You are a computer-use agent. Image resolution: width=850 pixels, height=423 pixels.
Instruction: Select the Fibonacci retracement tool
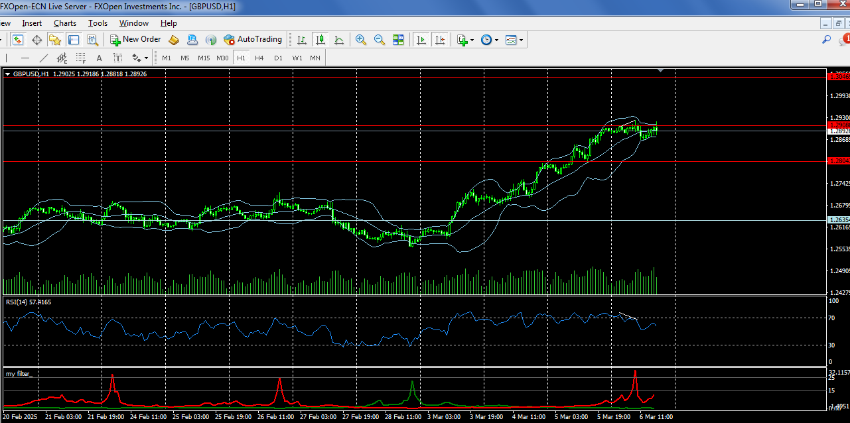81,58
